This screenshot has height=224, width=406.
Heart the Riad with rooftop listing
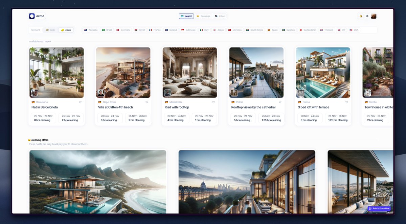213,102
